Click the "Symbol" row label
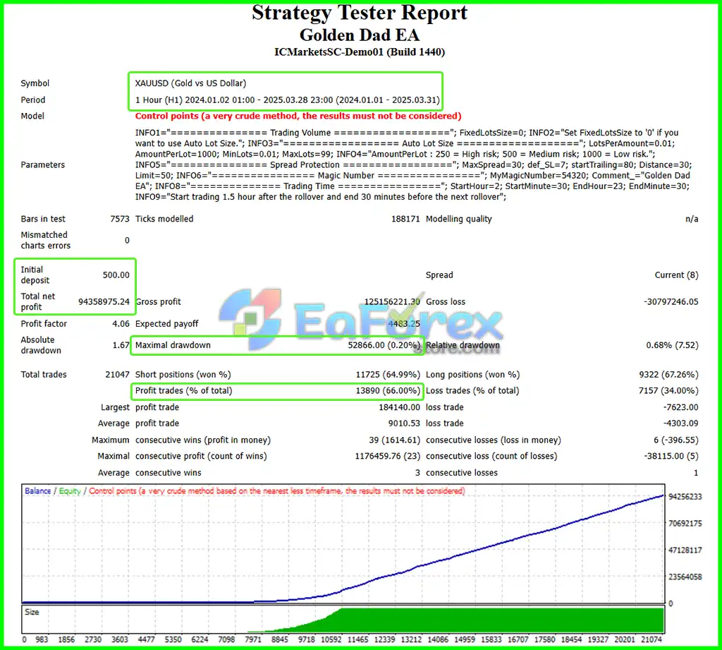Screen dimensions: 722x650 click(x=35, y=83)
